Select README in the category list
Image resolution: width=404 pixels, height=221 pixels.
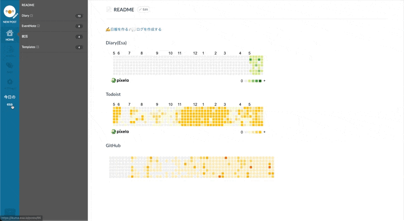pos(28,5)
